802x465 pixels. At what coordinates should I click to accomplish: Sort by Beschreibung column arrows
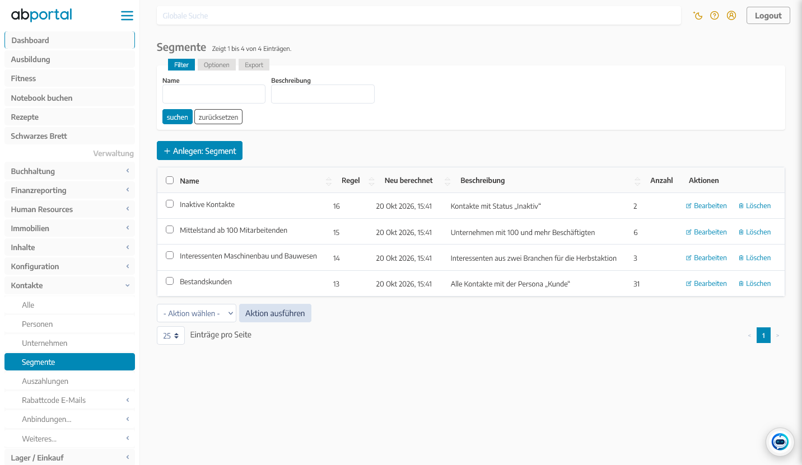(x=637, y=181)
